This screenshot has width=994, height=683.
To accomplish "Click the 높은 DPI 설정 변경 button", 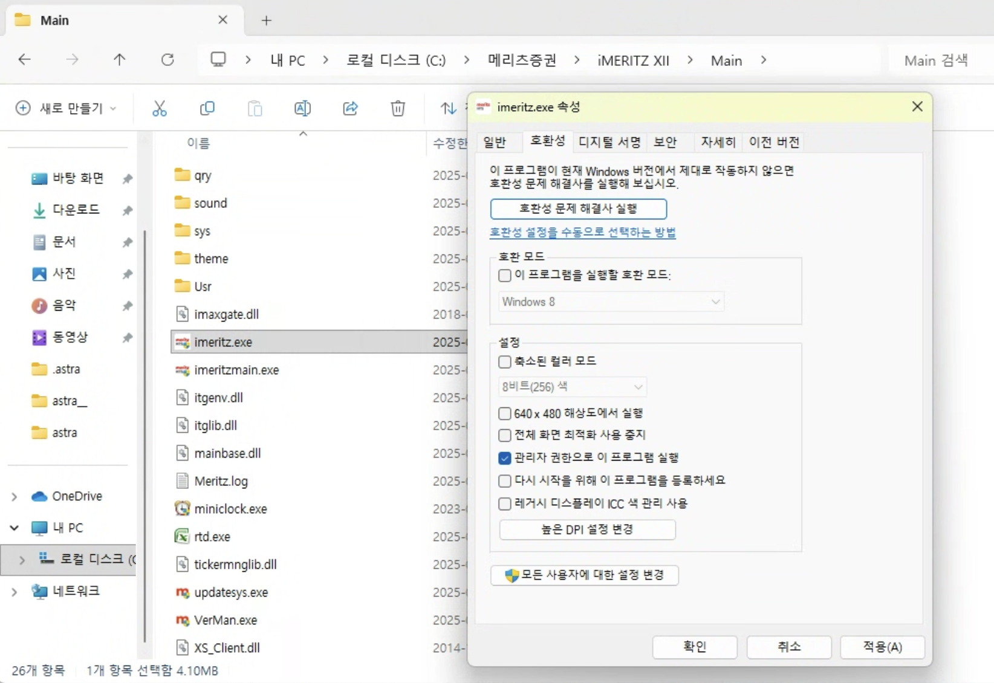I will click(x=587, y=529).
